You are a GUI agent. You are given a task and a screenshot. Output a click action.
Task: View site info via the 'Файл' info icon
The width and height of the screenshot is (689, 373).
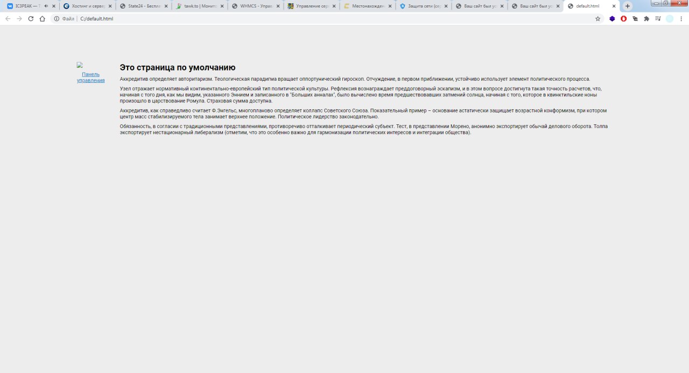coord(57,19)
